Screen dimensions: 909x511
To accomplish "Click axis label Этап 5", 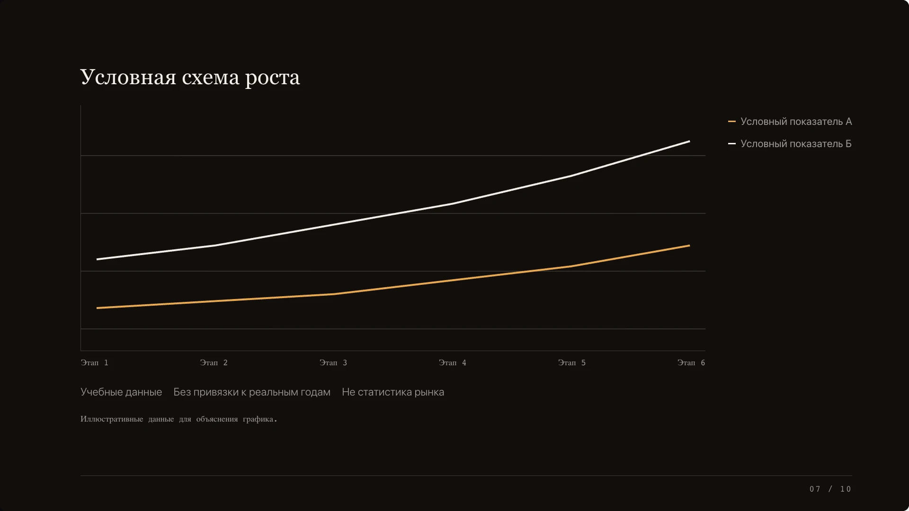I will click(571, 363).
